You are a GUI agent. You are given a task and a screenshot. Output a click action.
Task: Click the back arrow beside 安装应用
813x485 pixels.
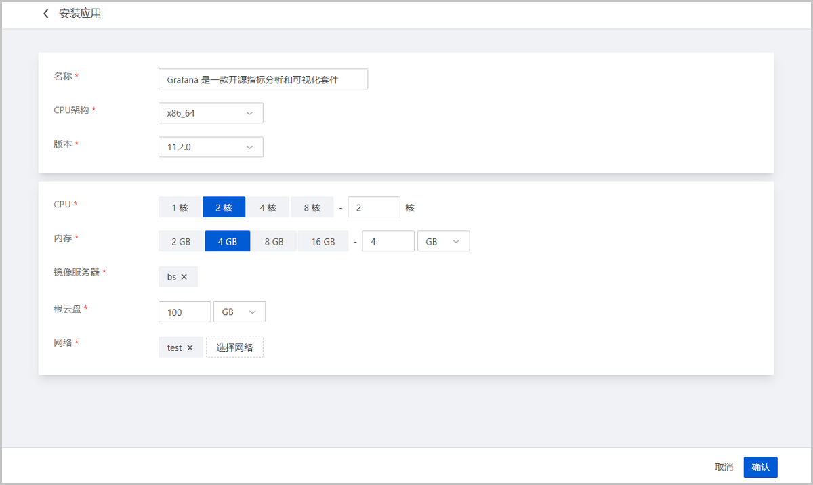(46, 14)
